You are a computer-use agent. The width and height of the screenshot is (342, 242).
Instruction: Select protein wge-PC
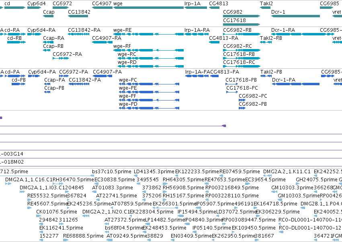149,84
